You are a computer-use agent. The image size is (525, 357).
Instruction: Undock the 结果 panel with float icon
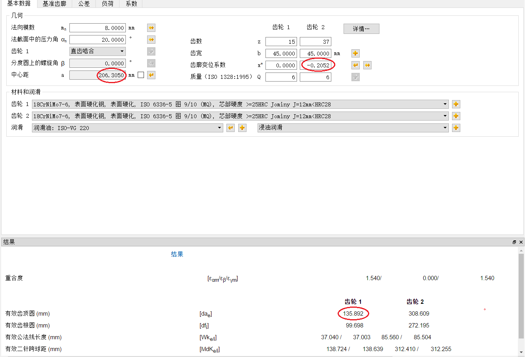514,242
